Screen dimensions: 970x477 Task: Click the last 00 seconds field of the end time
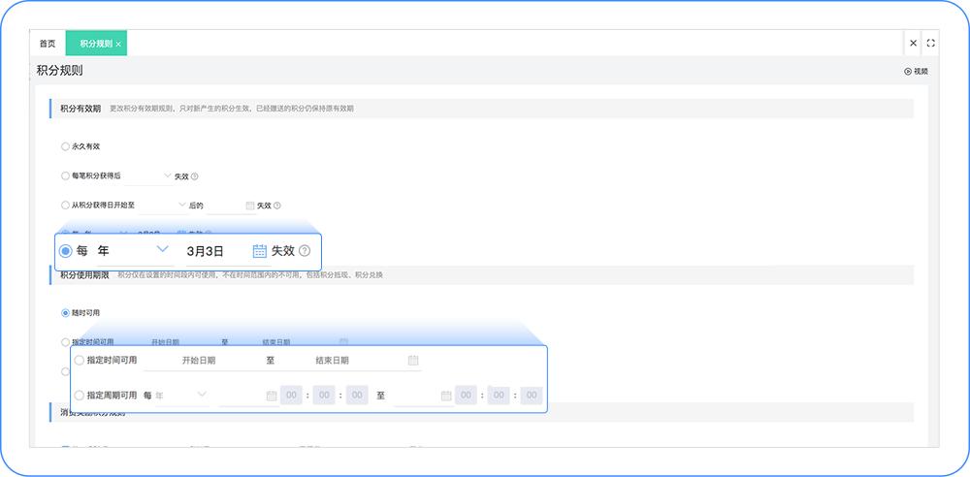pyautogui.click(x=532, y=396)
